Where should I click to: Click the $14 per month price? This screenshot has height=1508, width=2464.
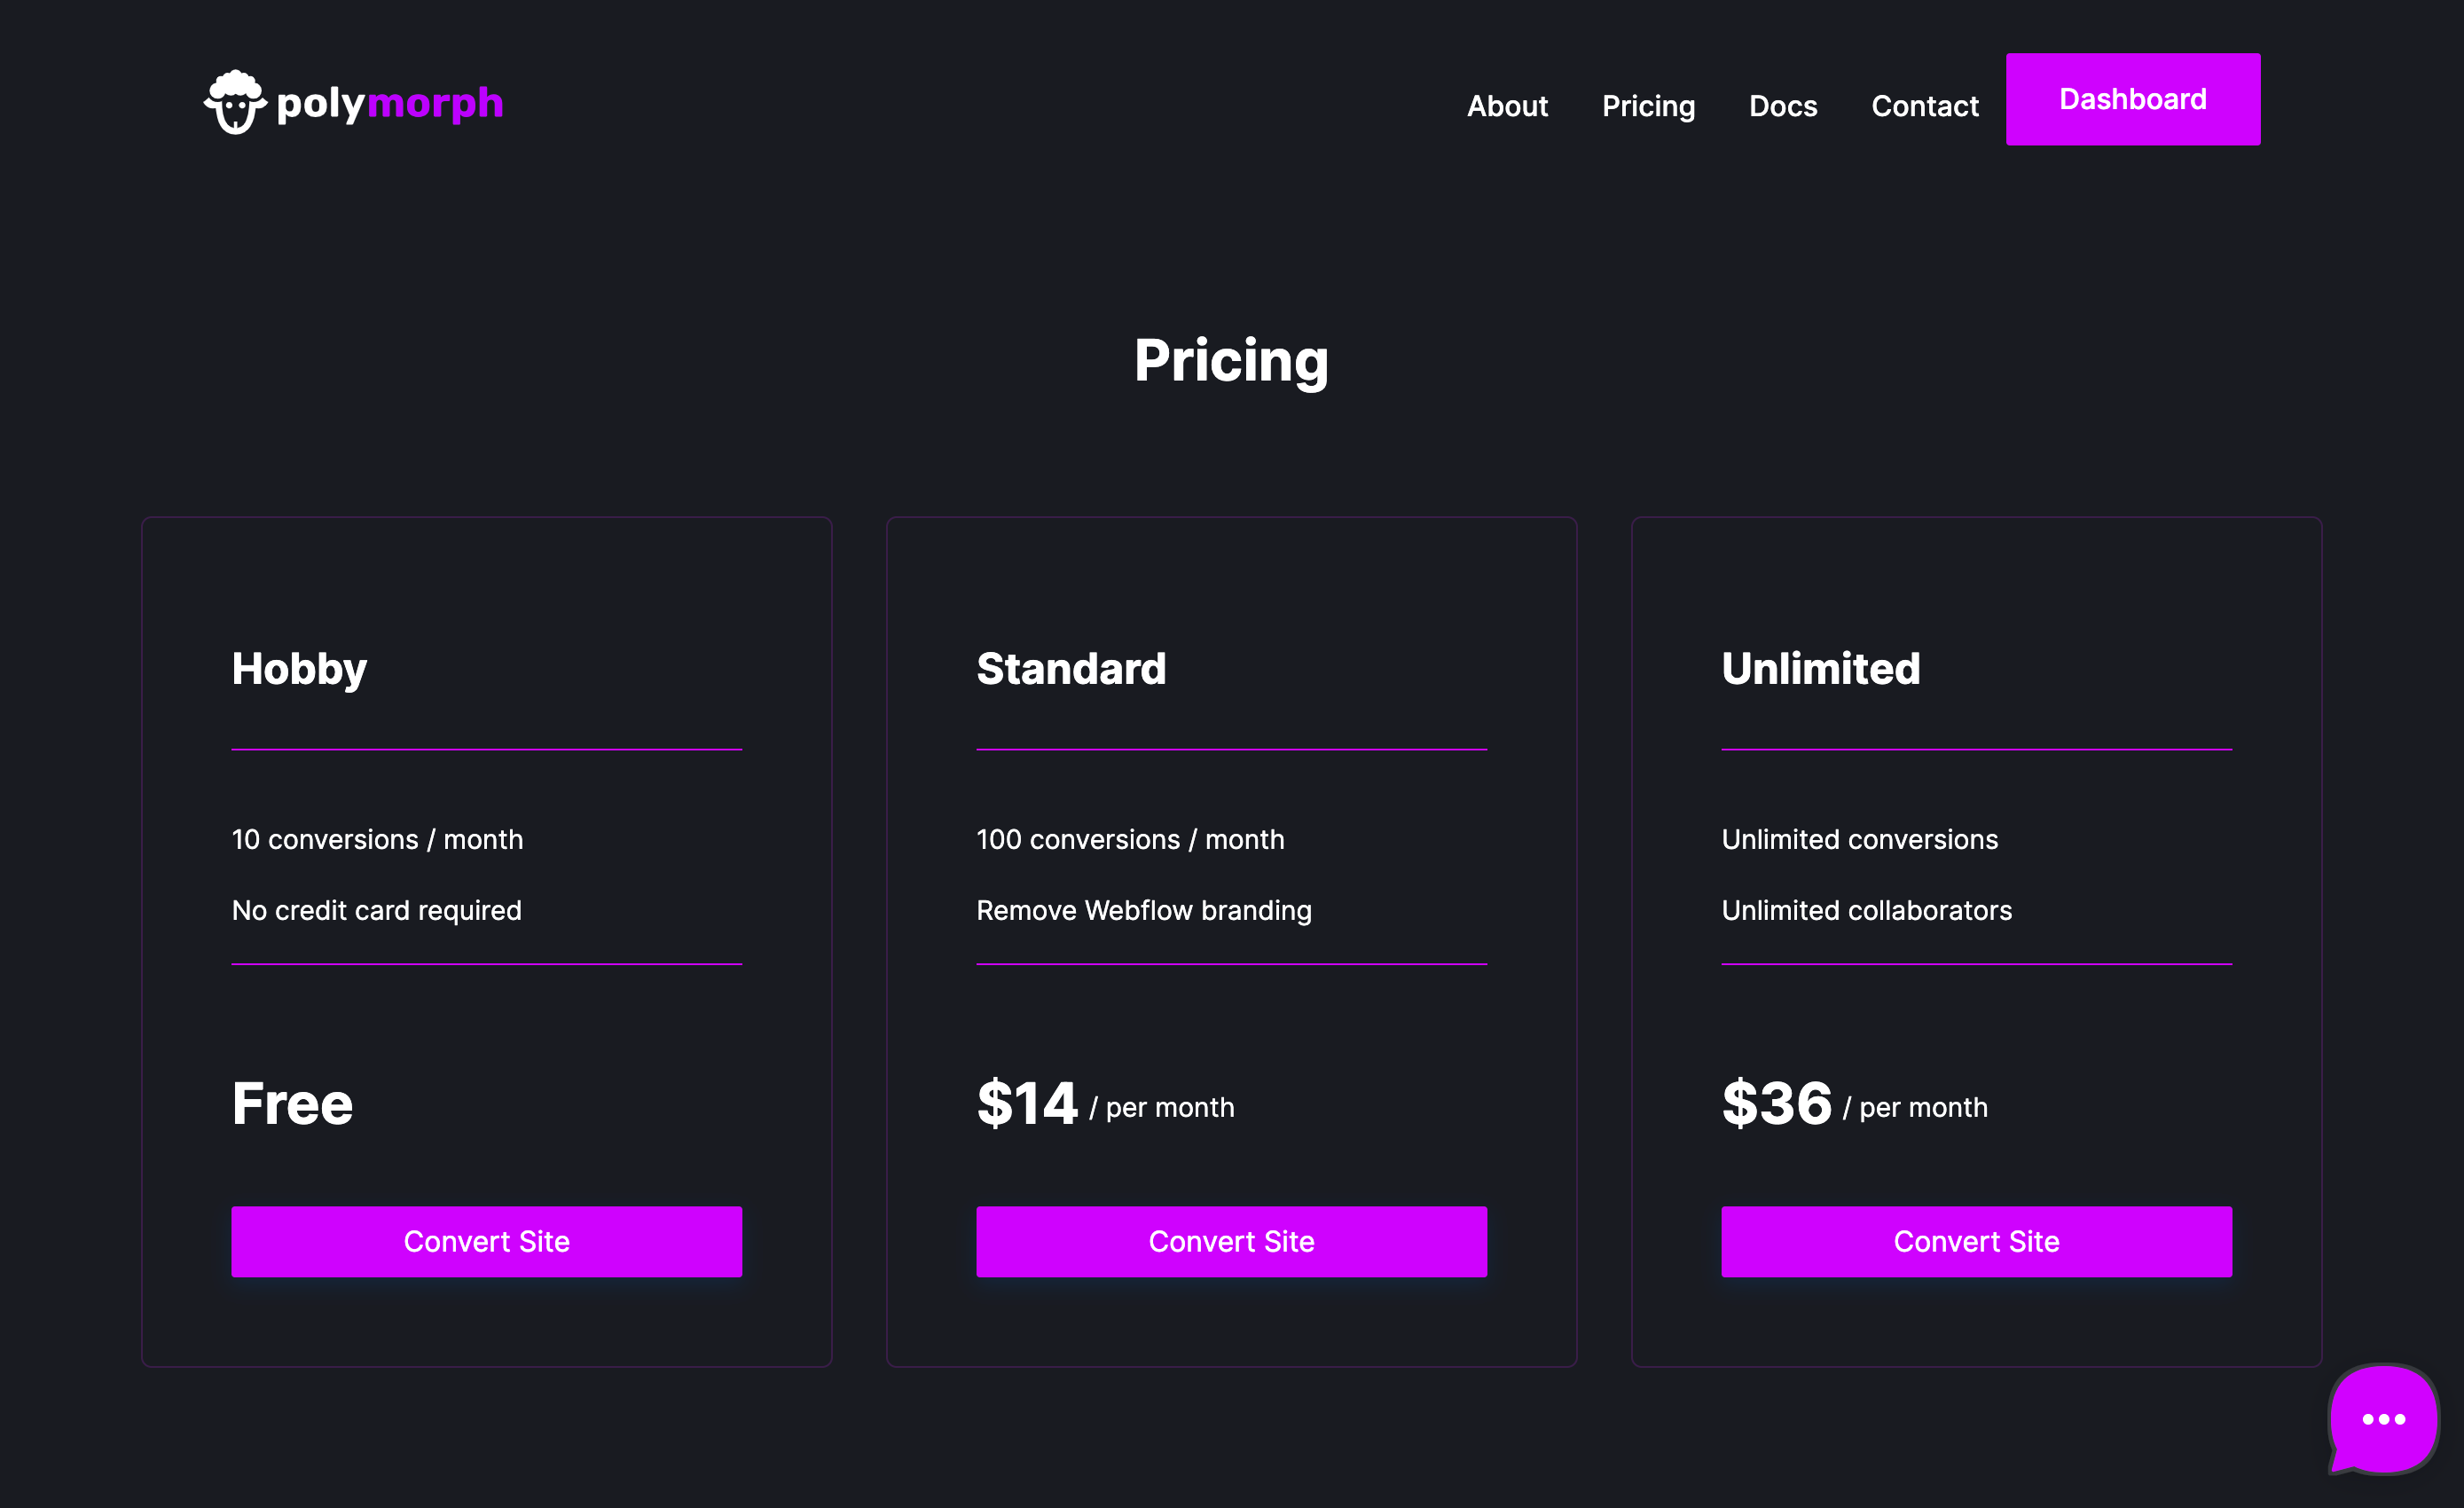pyautogui.click(x=1105, y=1104)
